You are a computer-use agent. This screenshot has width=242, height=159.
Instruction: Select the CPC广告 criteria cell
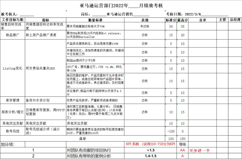[x=95, y=69]
